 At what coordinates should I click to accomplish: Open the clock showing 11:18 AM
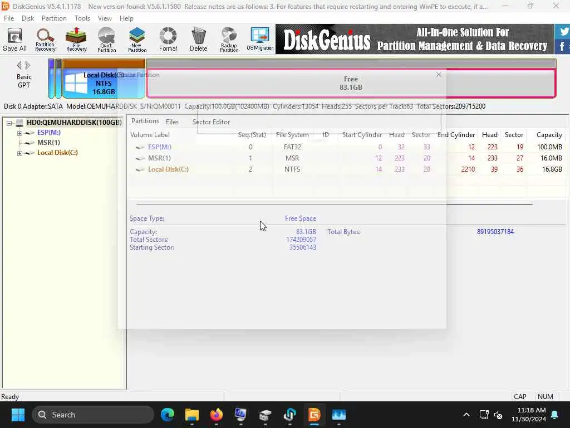[529, 415]
